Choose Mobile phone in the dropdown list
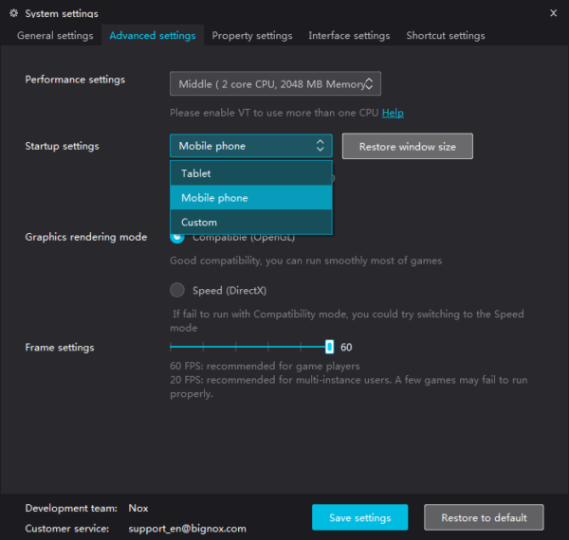 251,198
